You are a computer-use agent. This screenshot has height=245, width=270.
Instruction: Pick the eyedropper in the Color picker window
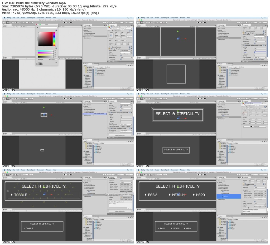tap(37, 27)
